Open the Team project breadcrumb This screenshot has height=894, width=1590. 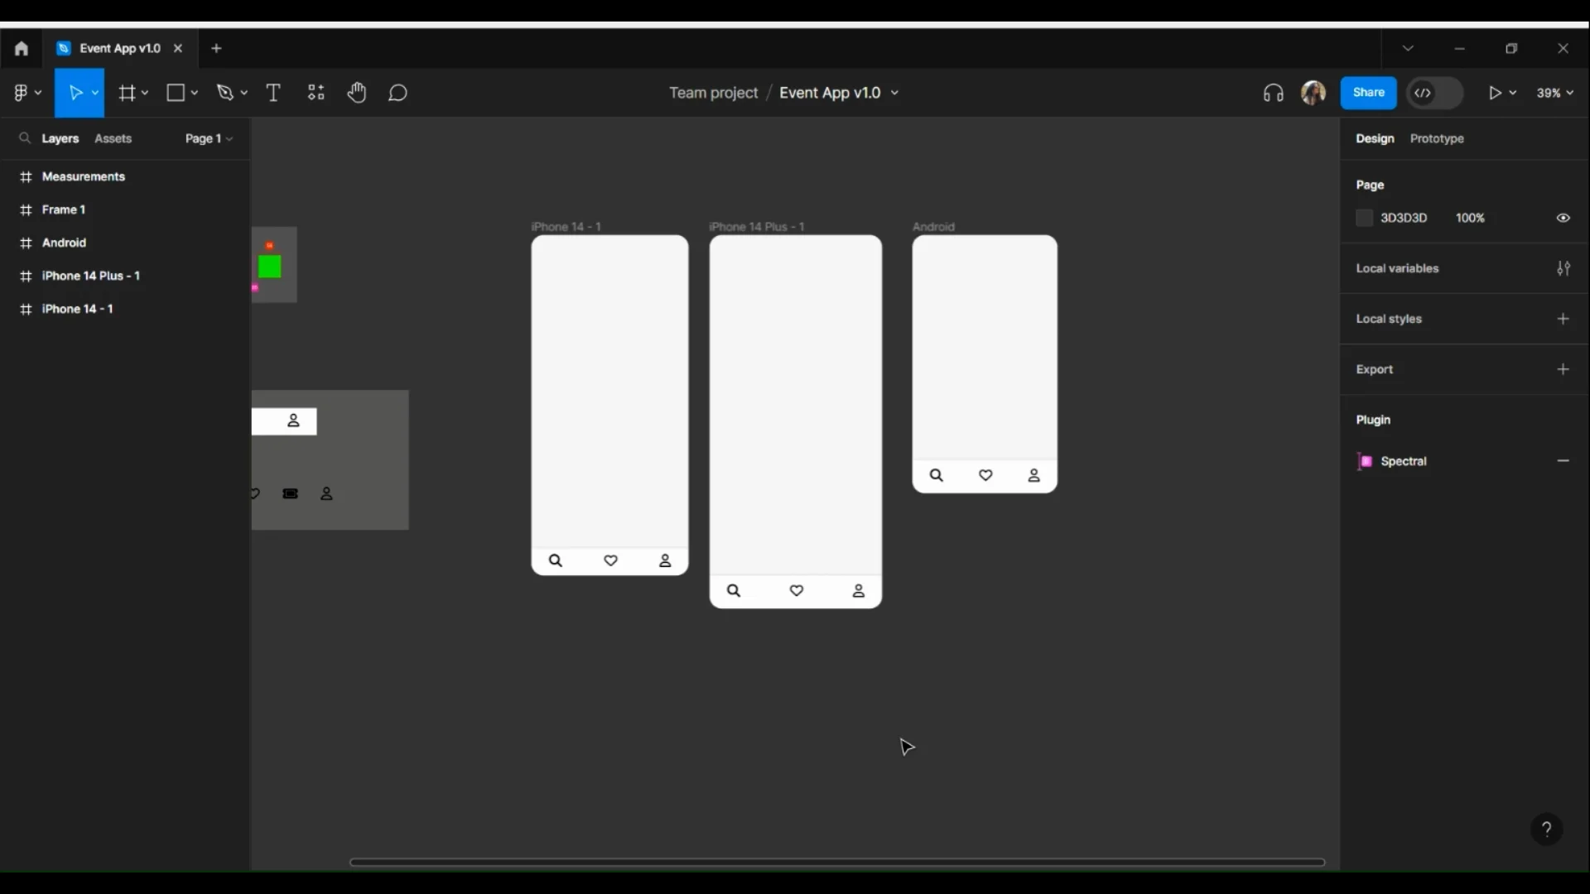pyautogui.click(x=713, y=93)
